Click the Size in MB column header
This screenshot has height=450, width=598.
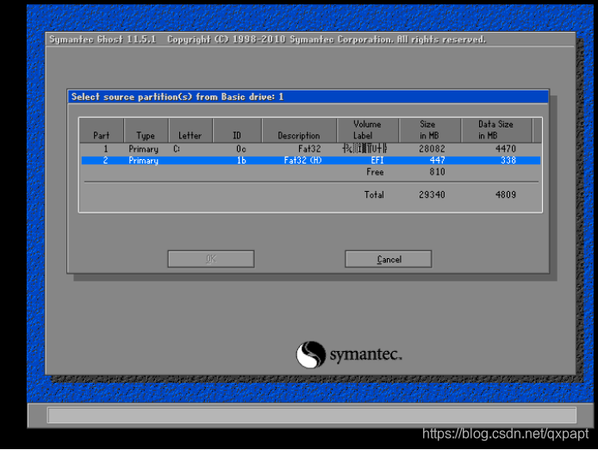(x=429, y=130)
